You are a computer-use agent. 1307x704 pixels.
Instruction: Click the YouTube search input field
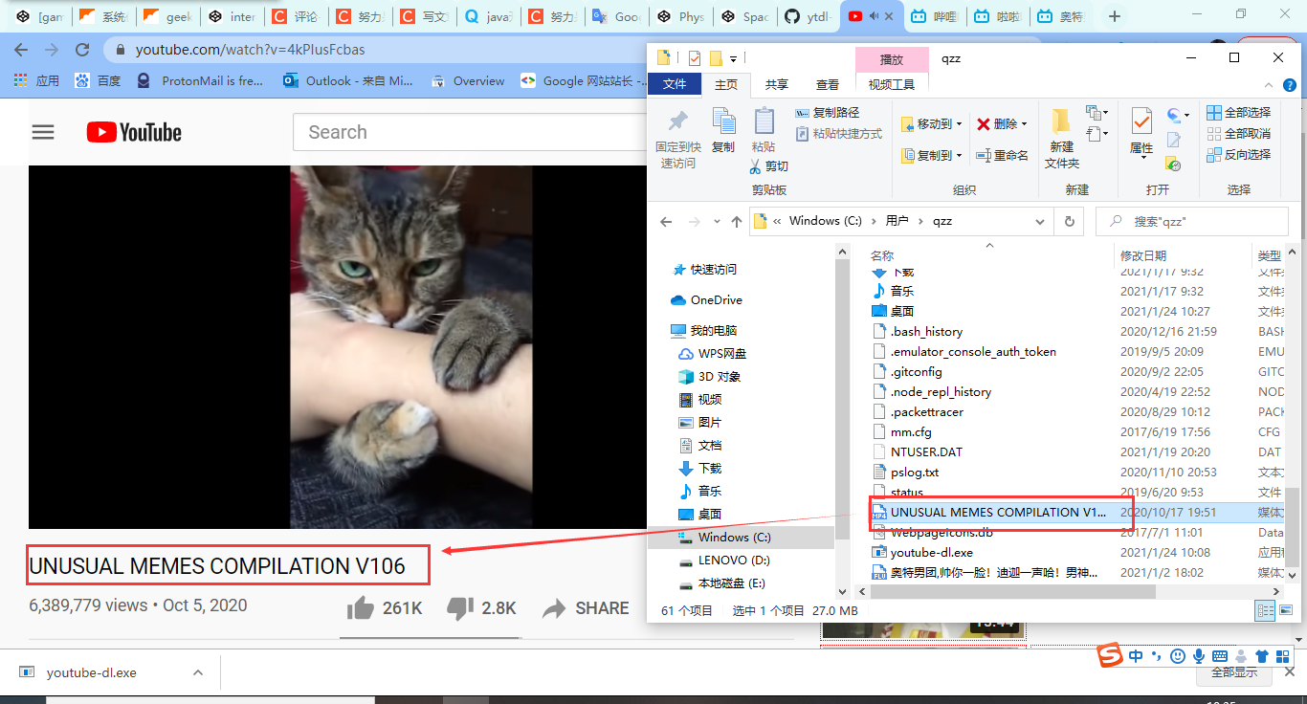[x=469, y=132]
